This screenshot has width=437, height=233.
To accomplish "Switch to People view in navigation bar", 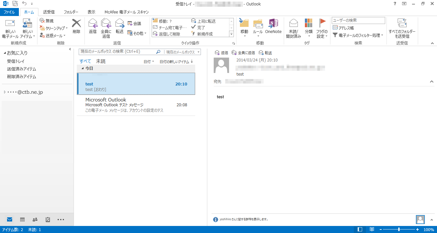I will coord(35,220).
